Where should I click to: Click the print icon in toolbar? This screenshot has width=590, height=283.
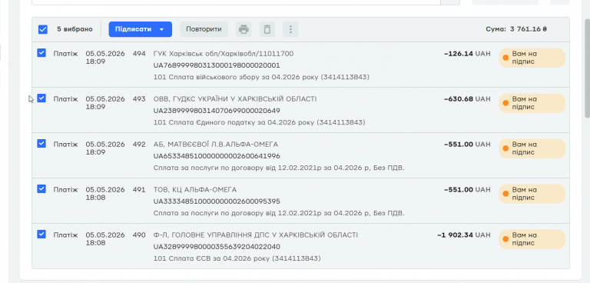click(244, 29)
